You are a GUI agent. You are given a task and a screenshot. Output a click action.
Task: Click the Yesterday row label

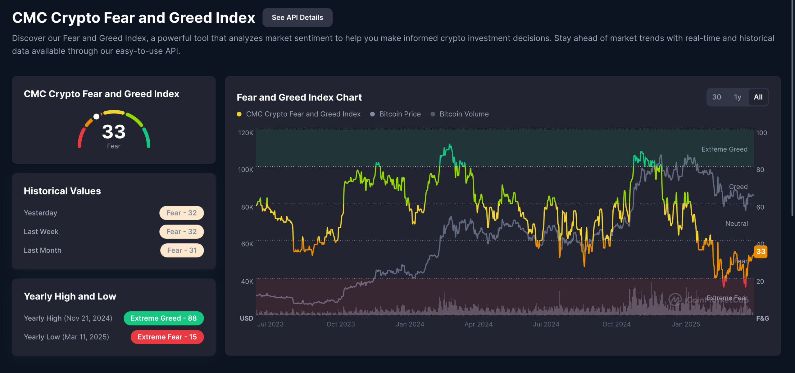[x=40, y=213]
